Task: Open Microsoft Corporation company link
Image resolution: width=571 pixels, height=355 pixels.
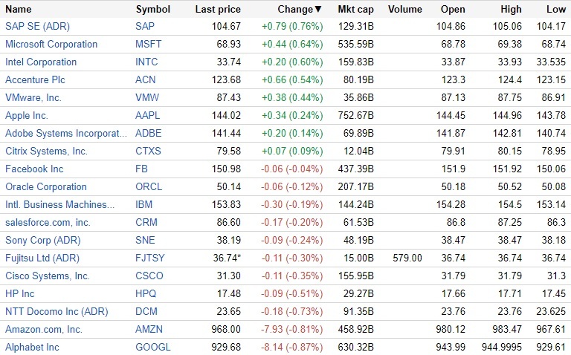Action: pyautogui.click(x=51, y=44)
